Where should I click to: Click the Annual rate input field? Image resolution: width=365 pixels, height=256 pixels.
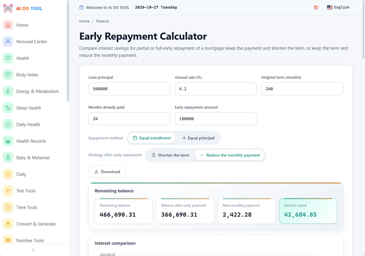(x=216, y=89)
